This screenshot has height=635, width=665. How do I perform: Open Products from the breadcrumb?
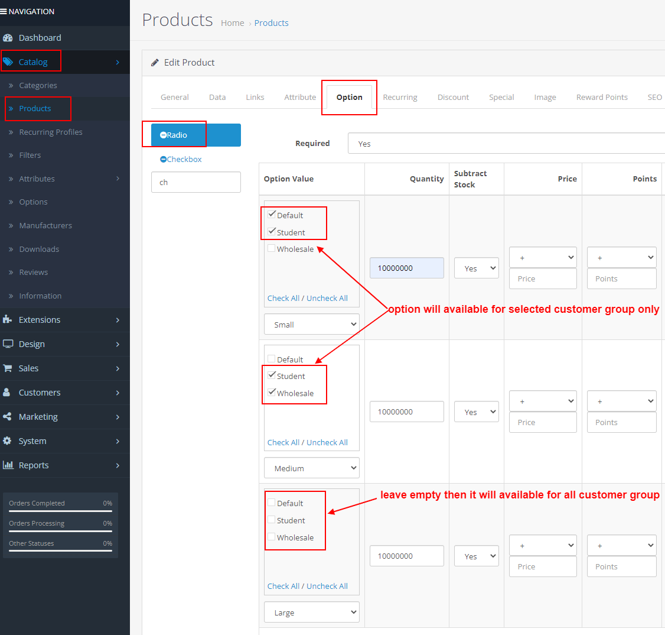(x=271, y=22)
